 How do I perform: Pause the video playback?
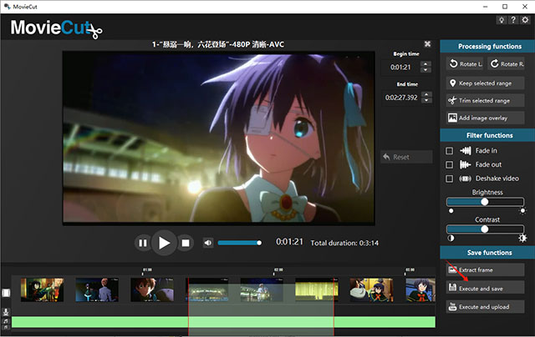pos(143,243)
